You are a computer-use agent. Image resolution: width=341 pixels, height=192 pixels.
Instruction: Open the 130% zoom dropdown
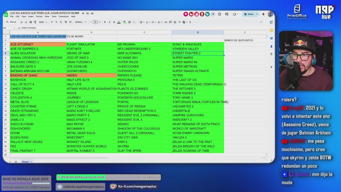tap(43, 22)
